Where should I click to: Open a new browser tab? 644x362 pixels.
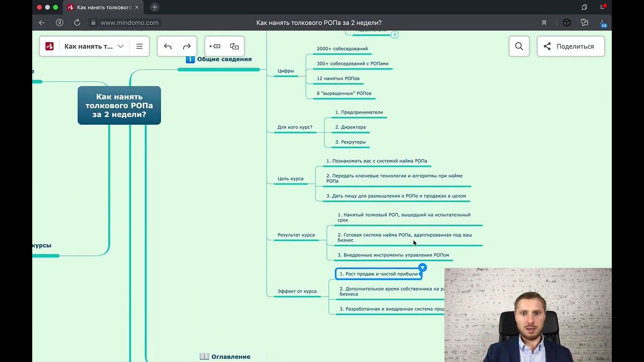pyautogui.click(x=154, y=7)
